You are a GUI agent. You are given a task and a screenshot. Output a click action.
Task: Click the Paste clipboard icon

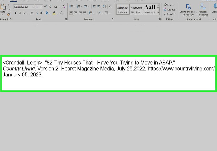point(3,7)
